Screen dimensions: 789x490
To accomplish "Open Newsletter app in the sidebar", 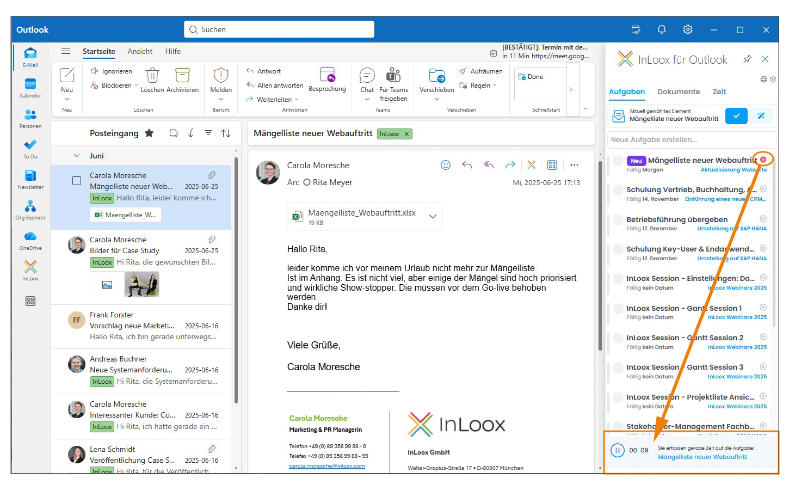I will tap(30, 179).
